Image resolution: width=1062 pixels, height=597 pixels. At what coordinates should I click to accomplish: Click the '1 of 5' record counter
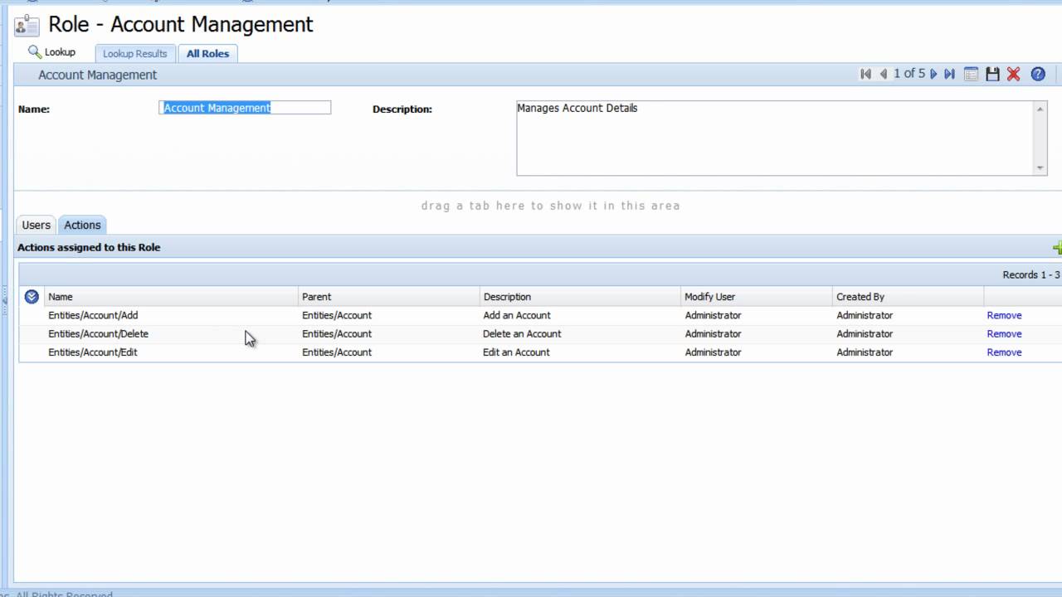pyautogui.click(x=909, y=74)
